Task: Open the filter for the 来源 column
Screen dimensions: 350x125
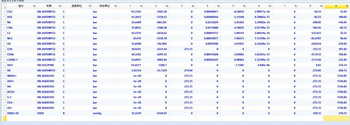Action: point(59,6)
